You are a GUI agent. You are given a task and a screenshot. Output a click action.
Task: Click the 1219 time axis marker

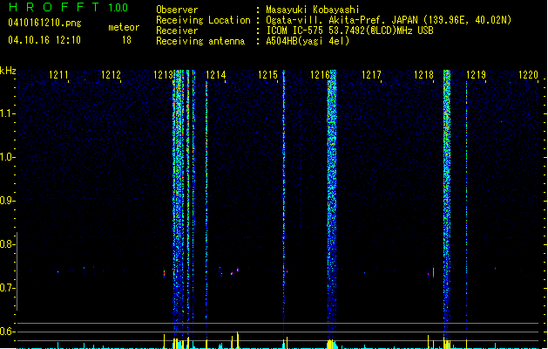(x=476, y=75)
